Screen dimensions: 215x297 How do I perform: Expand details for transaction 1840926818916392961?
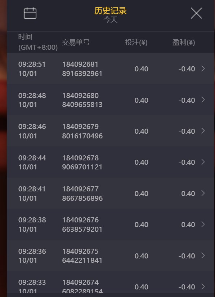tap(202, 69)
